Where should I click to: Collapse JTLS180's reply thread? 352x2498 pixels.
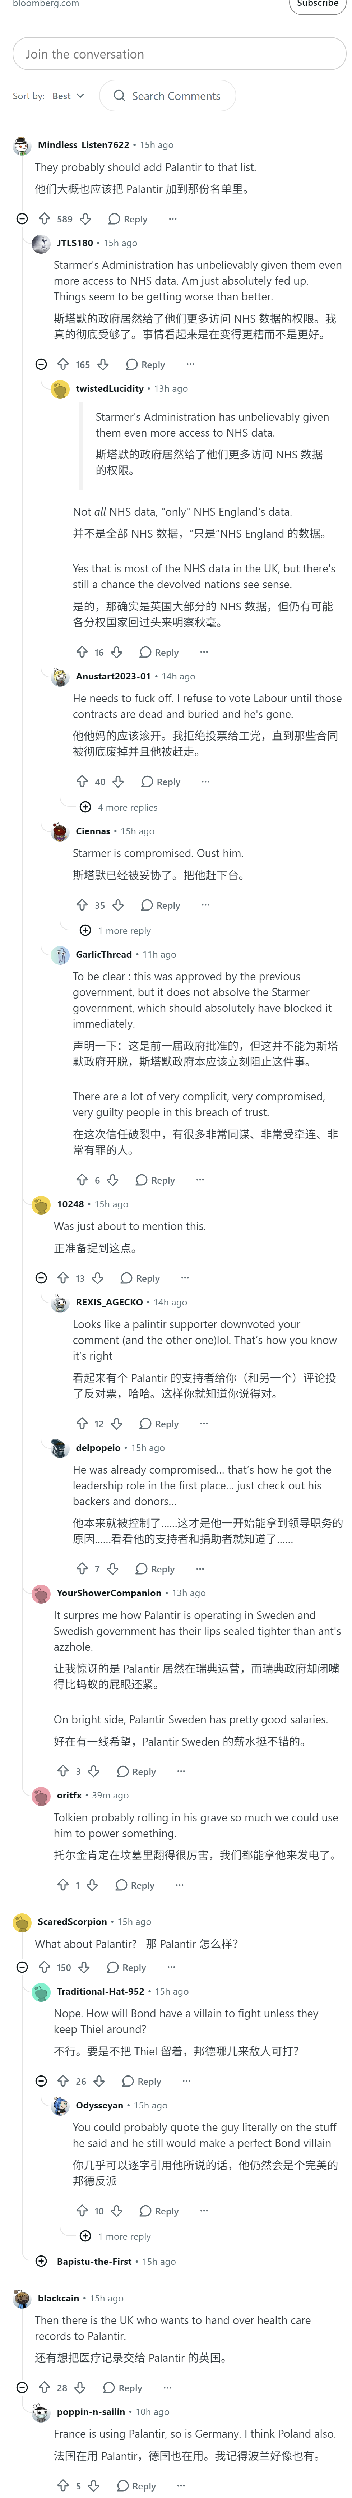(41, 365)
